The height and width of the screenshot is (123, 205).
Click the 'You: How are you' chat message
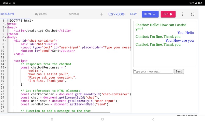[180, 40]
